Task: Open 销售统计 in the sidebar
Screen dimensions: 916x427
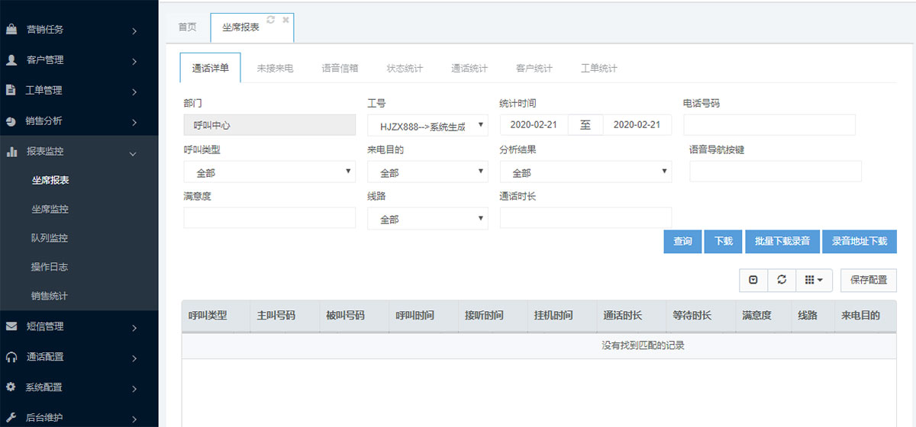Action: coord(50,296)
